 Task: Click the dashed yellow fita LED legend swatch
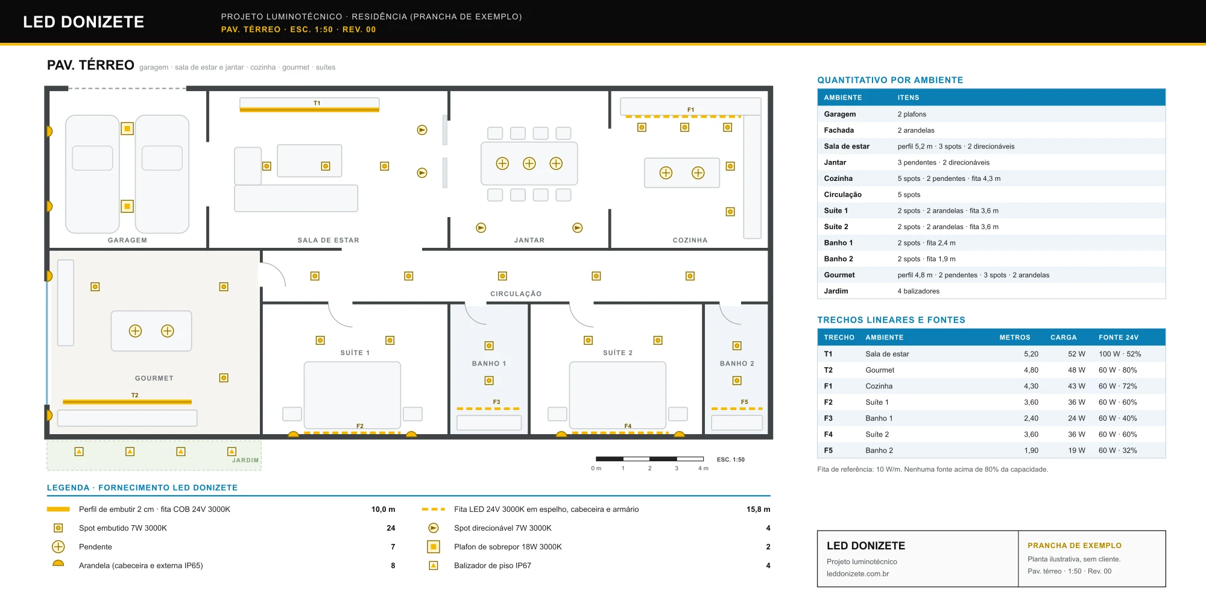(434, 510)
